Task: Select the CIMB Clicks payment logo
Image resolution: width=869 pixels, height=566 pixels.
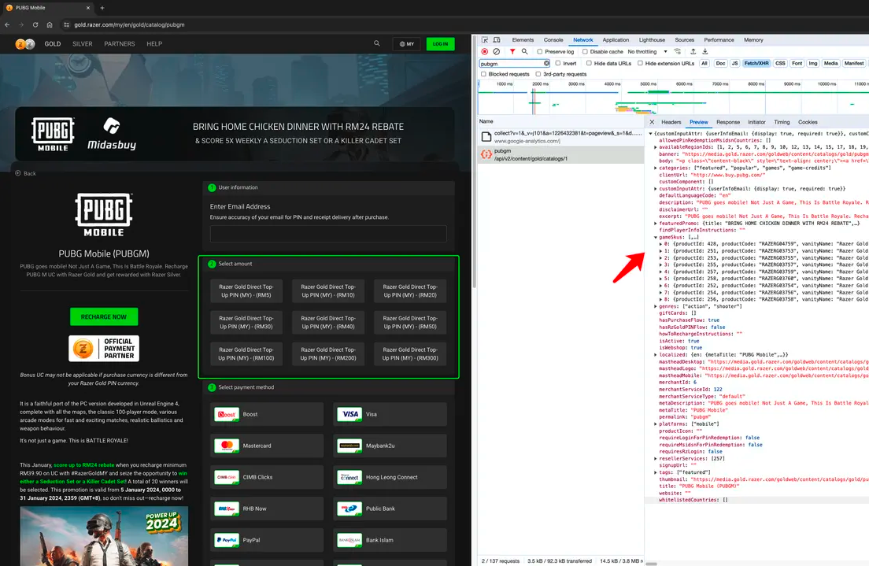Action: tap(227, 477)
